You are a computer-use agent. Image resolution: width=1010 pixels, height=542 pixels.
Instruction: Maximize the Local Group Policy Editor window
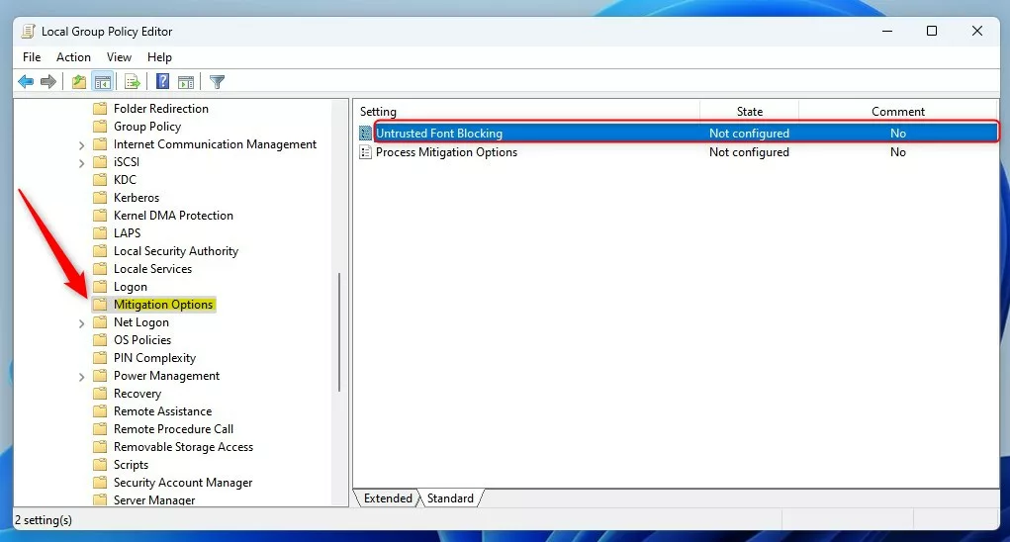click(x=932, y=31)
